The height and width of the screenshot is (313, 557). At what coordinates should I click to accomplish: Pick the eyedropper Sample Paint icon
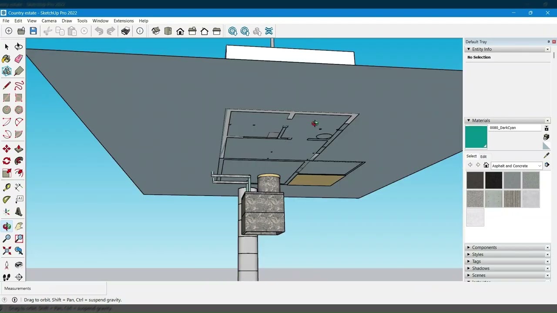[x=547, y=155]
